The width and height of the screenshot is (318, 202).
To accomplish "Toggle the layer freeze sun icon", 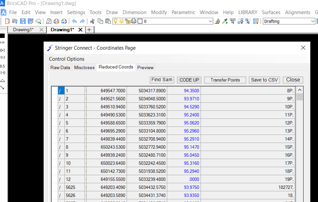I will [122, 21].
